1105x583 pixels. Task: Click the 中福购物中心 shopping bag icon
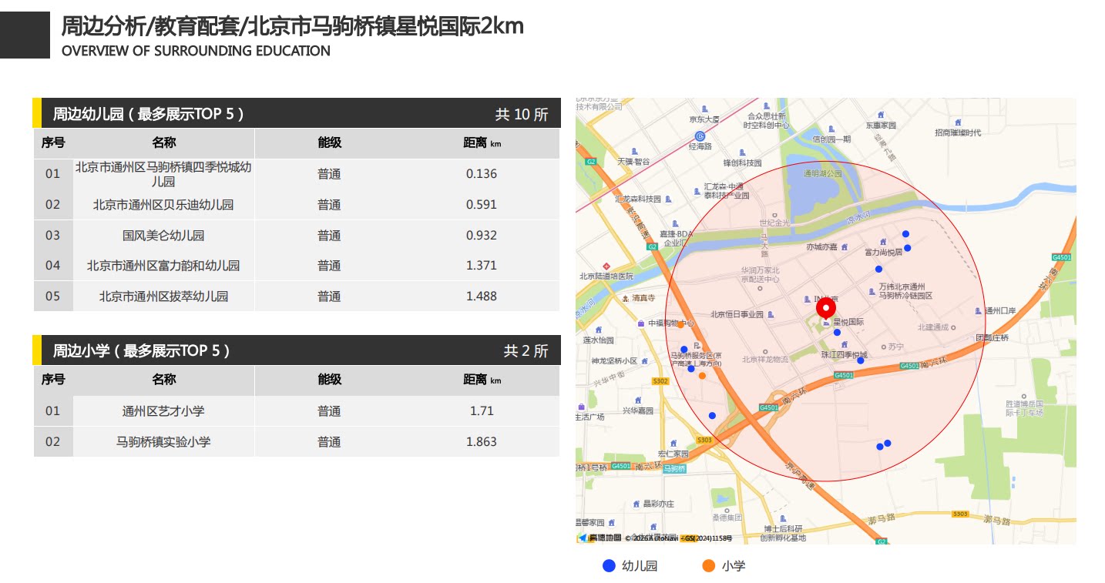[x=641, y=323]
